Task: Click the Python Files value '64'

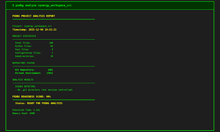Action: coord(52,46)
